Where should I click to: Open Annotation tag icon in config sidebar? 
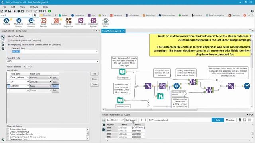coord(3,45)
